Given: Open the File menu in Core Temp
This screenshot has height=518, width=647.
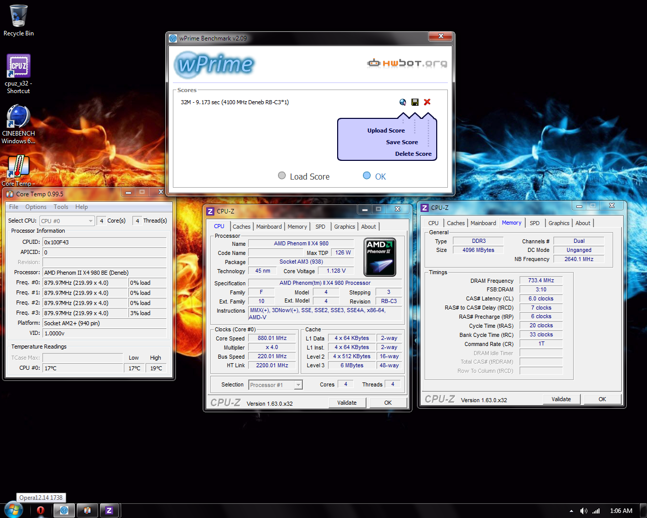Looking at the screenshot, I should [x=14, y=207].
